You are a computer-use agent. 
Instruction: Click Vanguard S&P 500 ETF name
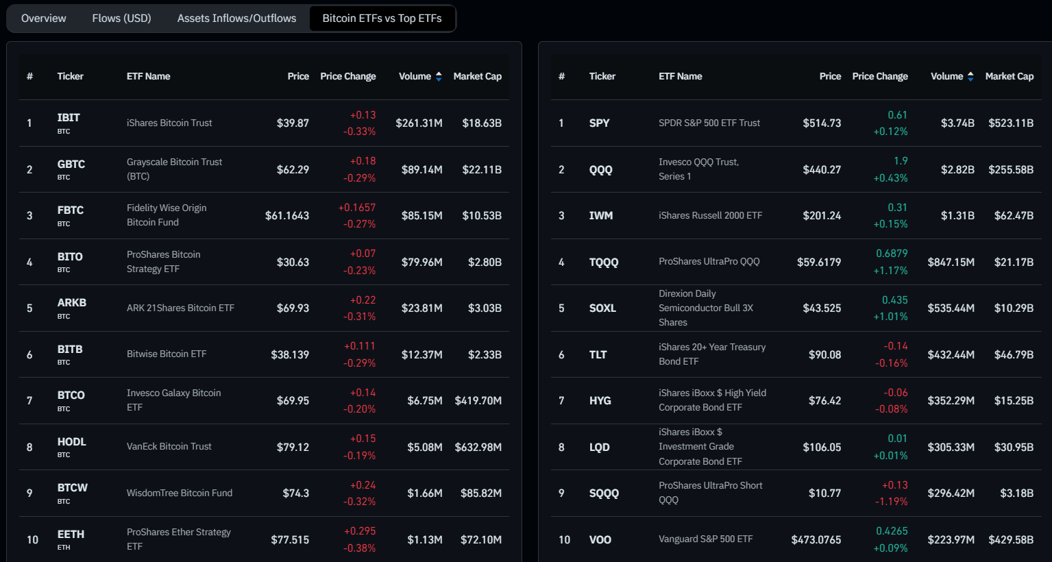point(705,539)
